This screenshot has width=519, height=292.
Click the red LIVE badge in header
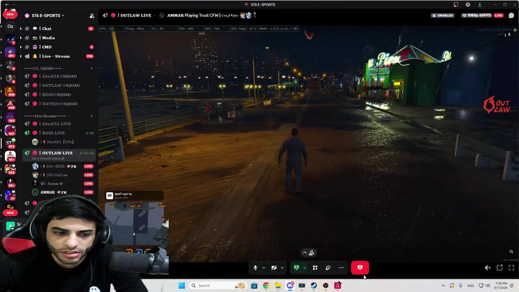(499, 15)
